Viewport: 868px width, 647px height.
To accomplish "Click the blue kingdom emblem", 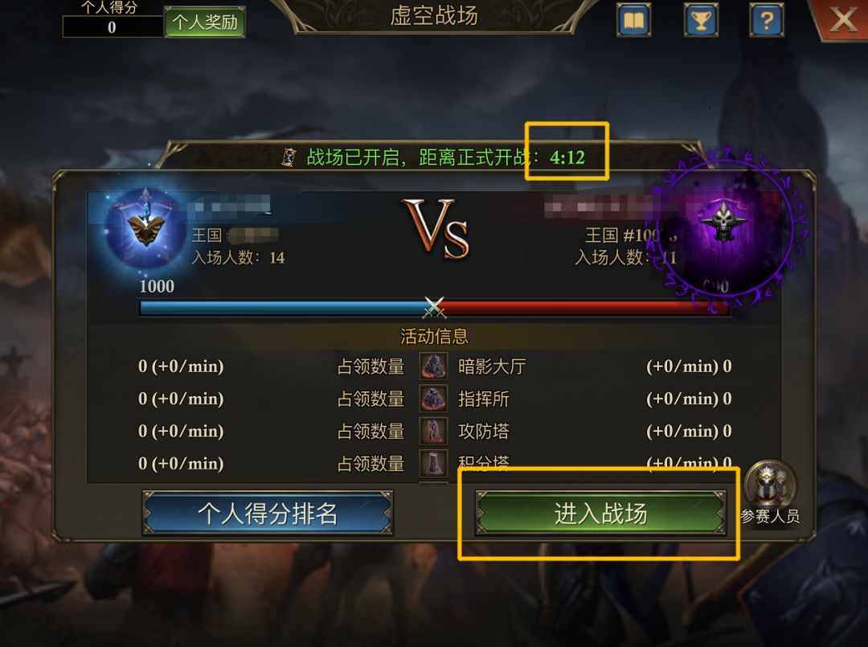I will click(x=146, y=227).
